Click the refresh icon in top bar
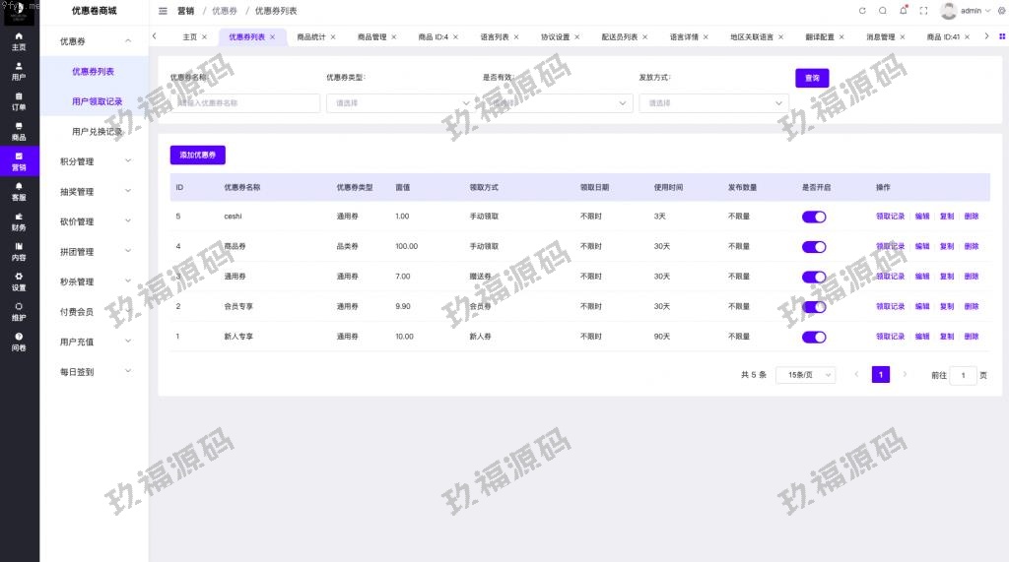 [x=862, y=11]
